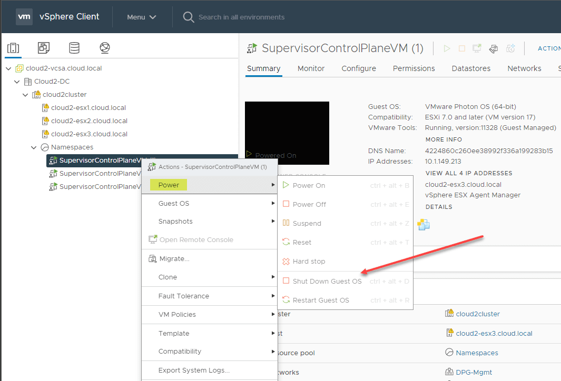Select Shut Down Guest OS option
The height and width of the screenshot is (381, 561).
327,282
